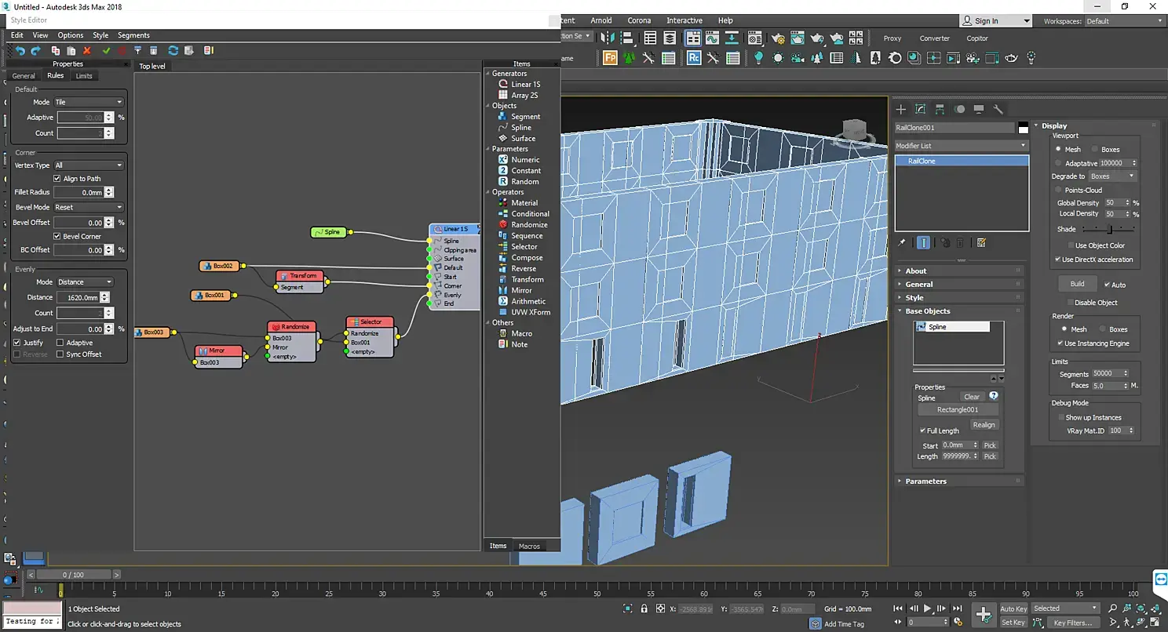This screenshot has height=632, width=1168.
Task: Switch to the Limits tab
Action: (x=84, y=76)
